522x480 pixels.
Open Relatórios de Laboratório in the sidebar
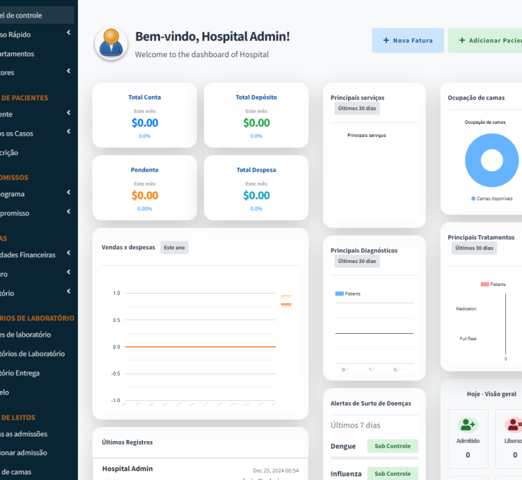coord(35,353)
